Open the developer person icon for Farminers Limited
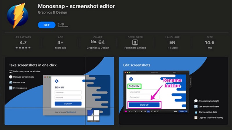Viewport: 232px width, 130px height. click(x=135, y=42)
